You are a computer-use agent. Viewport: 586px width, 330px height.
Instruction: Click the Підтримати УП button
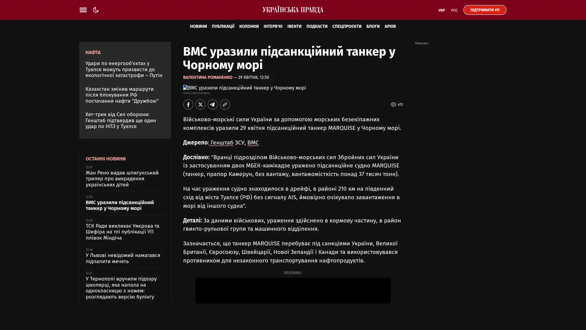(x=485, y=10)
